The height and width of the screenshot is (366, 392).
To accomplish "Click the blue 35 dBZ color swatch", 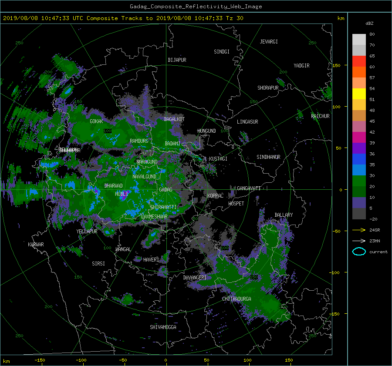I will [x=359, y=159].
